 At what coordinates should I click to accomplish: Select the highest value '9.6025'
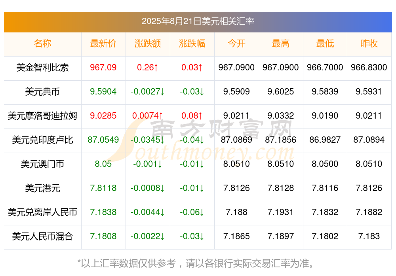[x=281, y=92]
